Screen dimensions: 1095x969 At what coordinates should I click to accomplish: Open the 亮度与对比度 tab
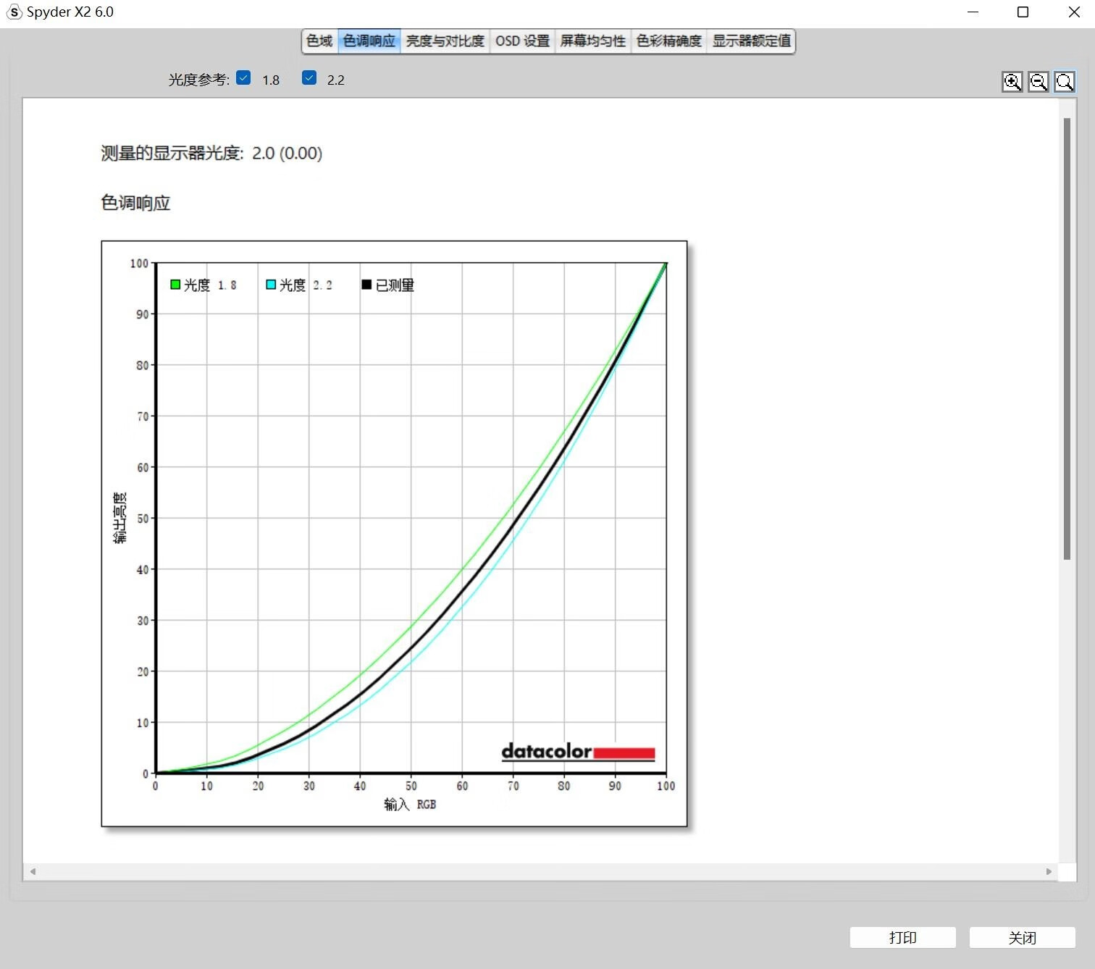pyautogui.click(x=445, y=41)
